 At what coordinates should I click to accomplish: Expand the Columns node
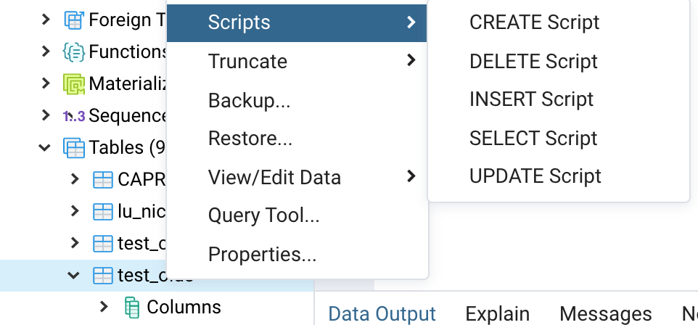104,306
